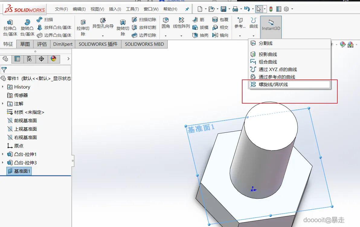Expand more manager tabs chevron
The image size is (360, 227).
click(68, 59)
